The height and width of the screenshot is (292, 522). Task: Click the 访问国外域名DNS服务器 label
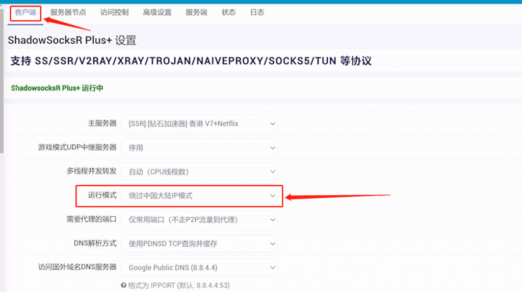77,267
